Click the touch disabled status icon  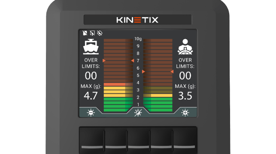(x=92, y=33)
